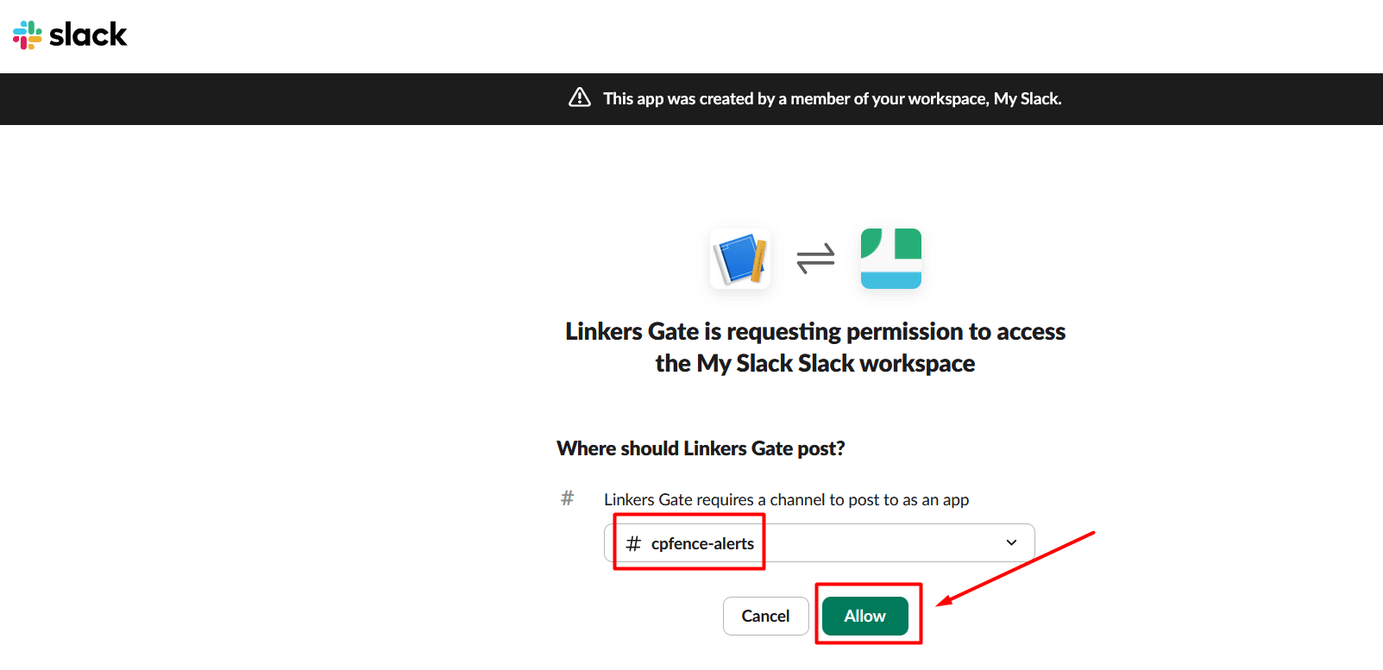Click the "Where should Linkers Gate post?" label

(701, 448)
